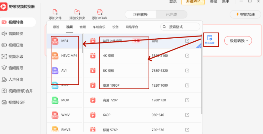Image resolution: width=263 pixels, height=134 pixels.
Task: Switch to the 设备 tab
Action: [115, 27]
